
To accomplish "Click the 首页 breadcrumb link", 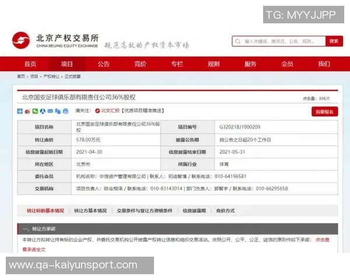I will (x=21, y=76).
